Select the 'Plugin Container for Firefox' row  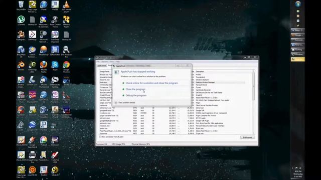point(206,115)
